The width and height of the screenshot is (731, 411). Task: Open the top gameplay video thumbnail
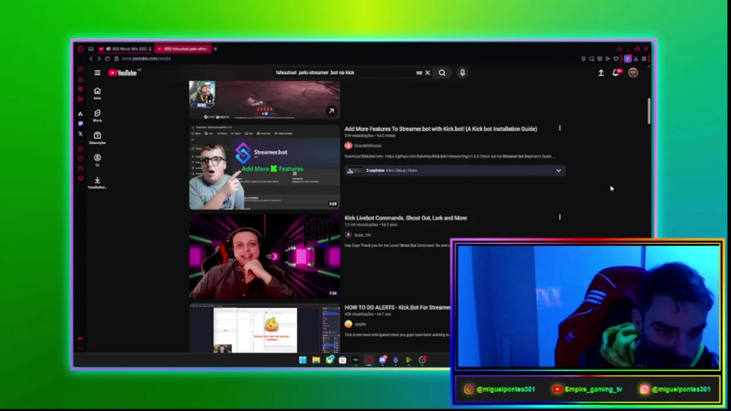(264, 100)
